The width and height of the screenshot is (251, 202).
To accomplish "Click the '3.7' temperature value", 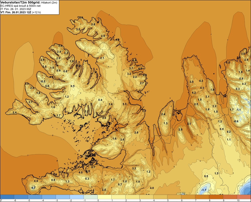I will tap(131, 68).
